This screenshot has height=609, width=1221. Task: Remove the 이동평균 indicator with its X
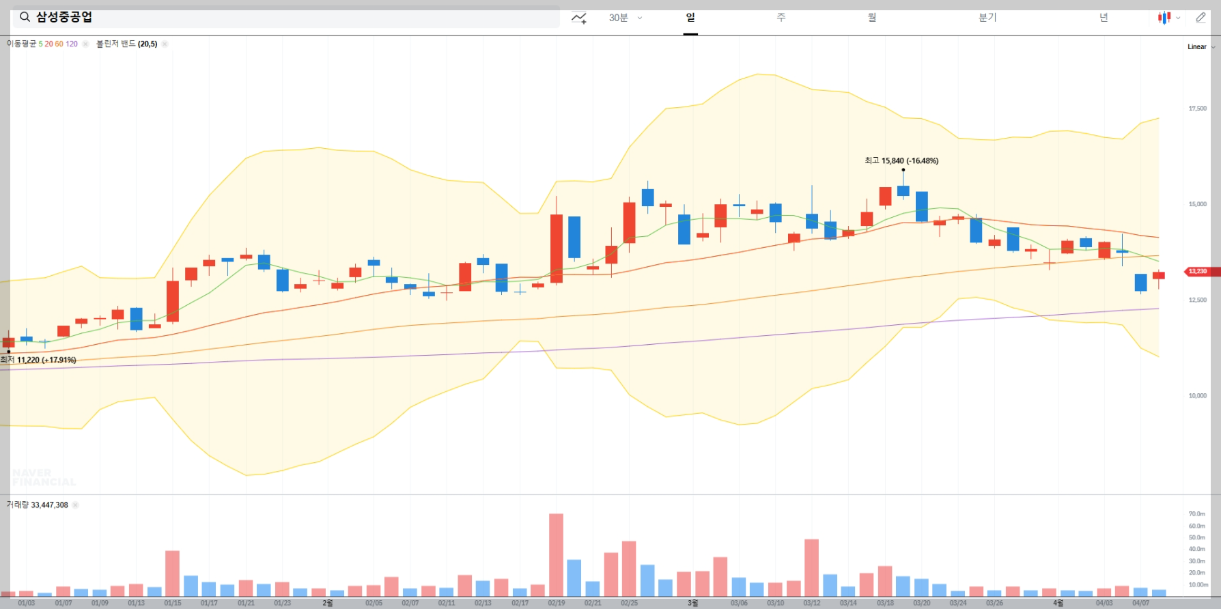click(85, 44)
